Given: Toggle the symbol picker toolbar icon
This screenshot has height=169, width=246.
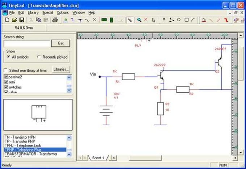Looking at the screenshot, I should (x=130, y=20).
